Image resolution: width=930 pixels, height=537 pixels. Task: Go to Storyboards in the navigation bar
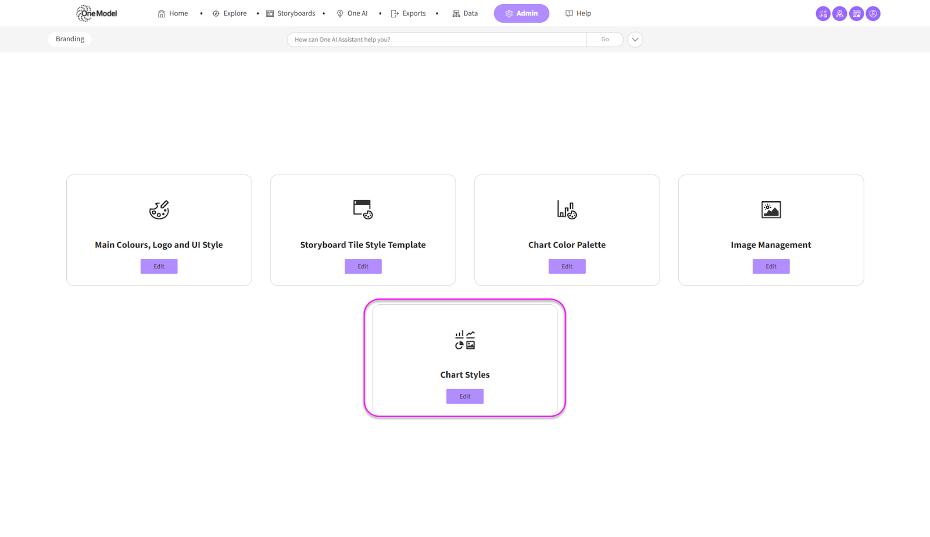291,13
